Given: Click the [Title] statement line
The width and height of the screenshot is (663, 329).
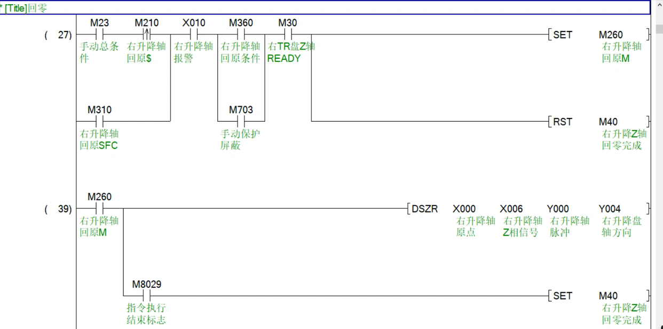Looking at the screenshot, I should [320, 8].
